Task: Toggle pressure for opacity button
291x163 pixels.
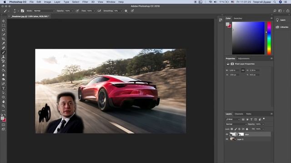Action: click(x=77, y=11)
